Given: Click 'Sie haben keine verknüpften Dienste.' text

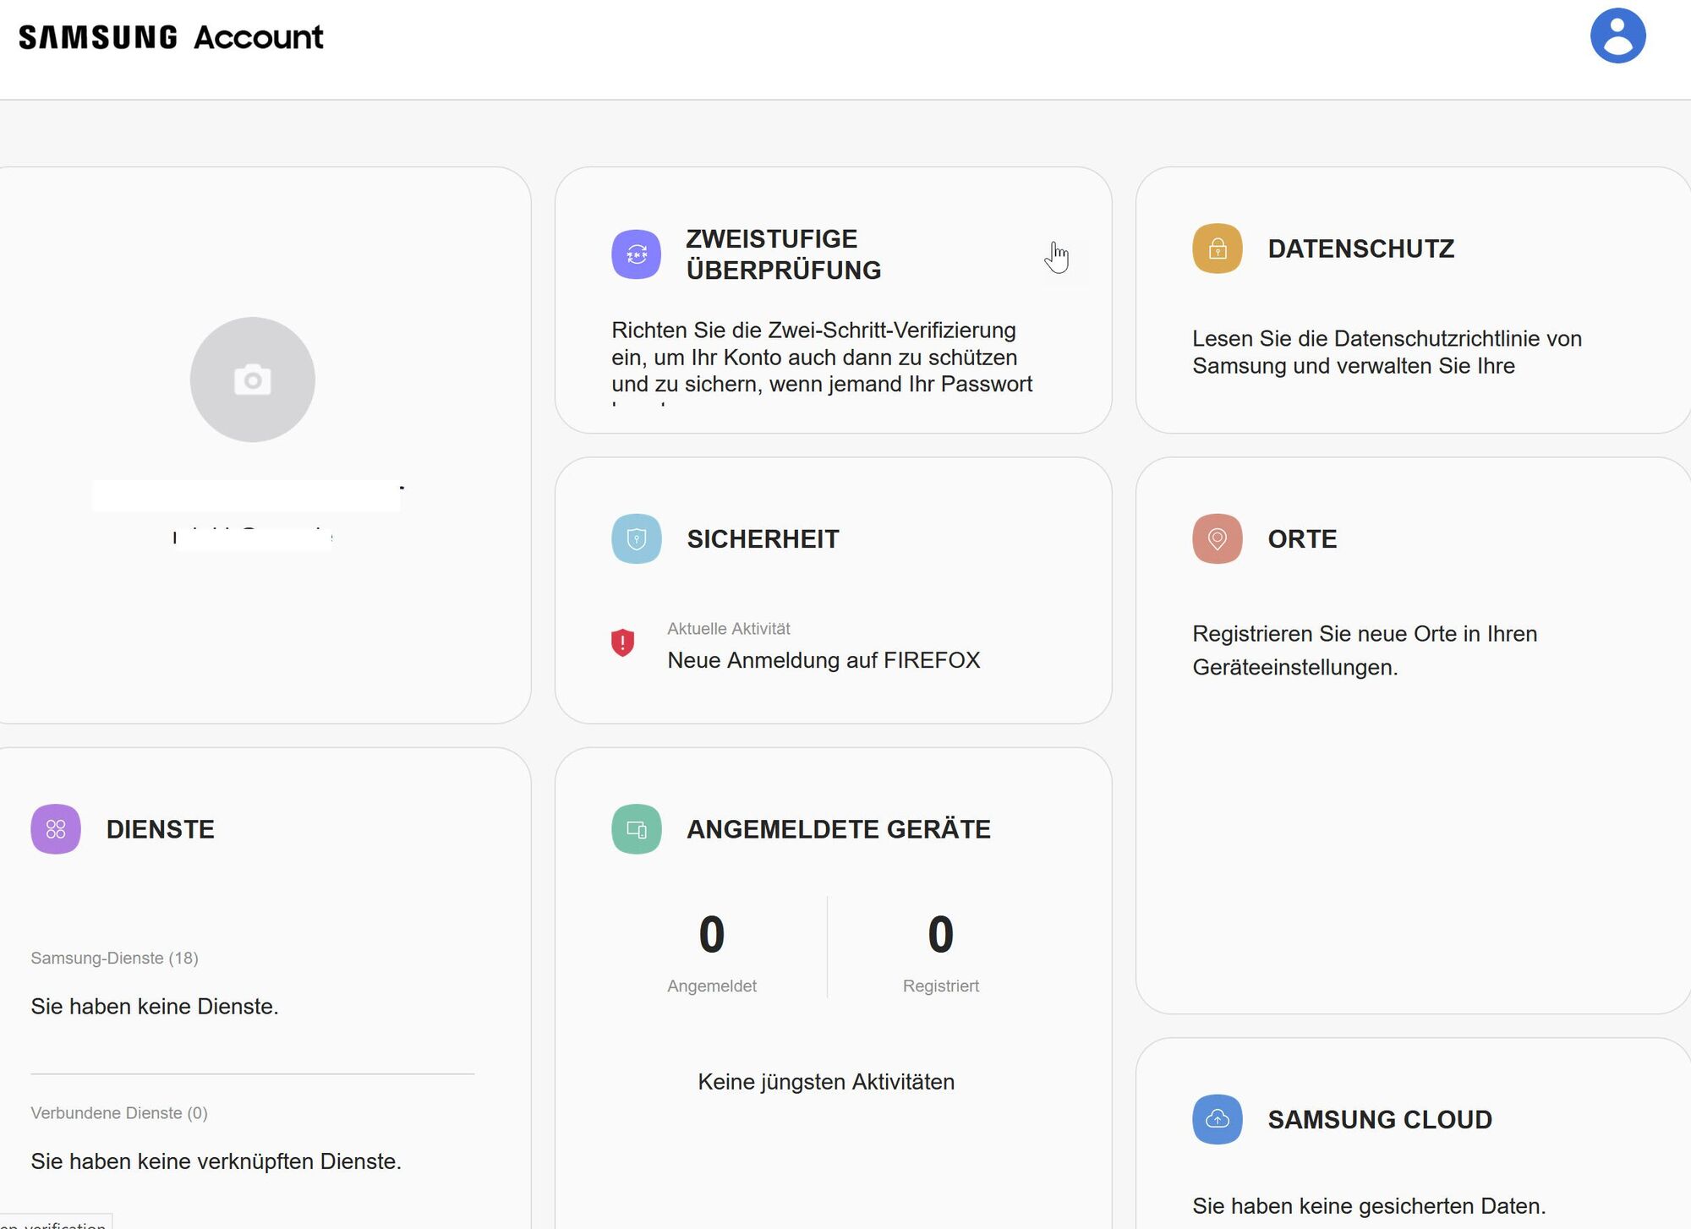Looking at the screenshot, I should [216, 1161].
